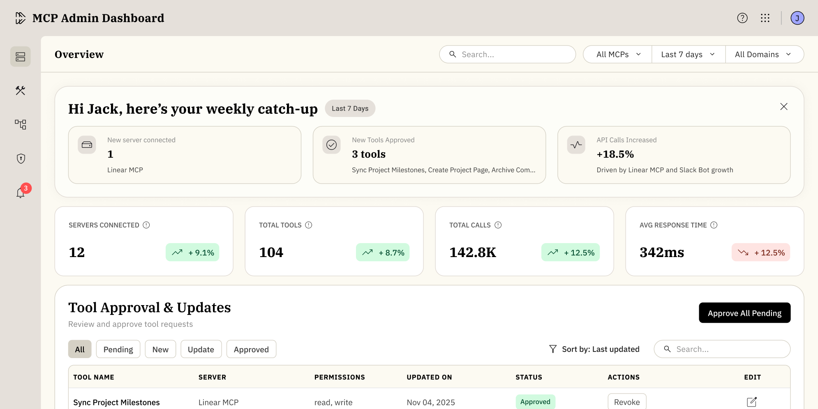Open notifications bell with 3 badge
818x409 pixels.
coord(21,193)
